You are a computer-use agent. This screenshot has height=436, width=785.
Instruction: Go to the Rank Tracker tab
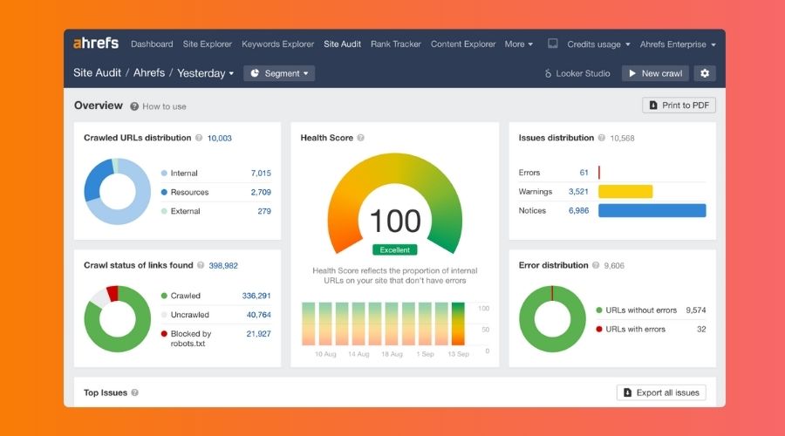click(395, 44)
